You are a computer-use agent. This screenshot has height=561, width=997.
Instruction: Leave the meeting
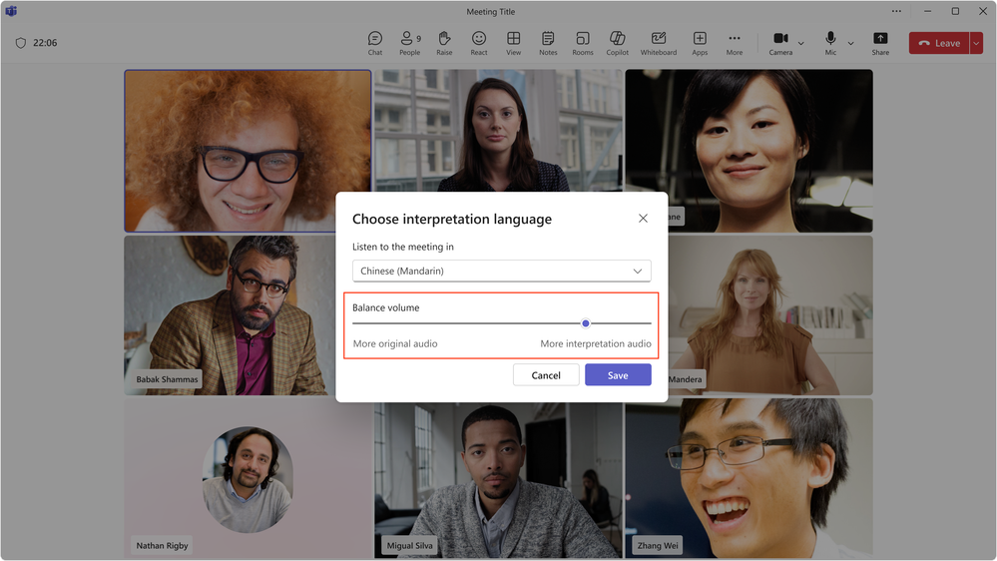[x=938, y=43]
